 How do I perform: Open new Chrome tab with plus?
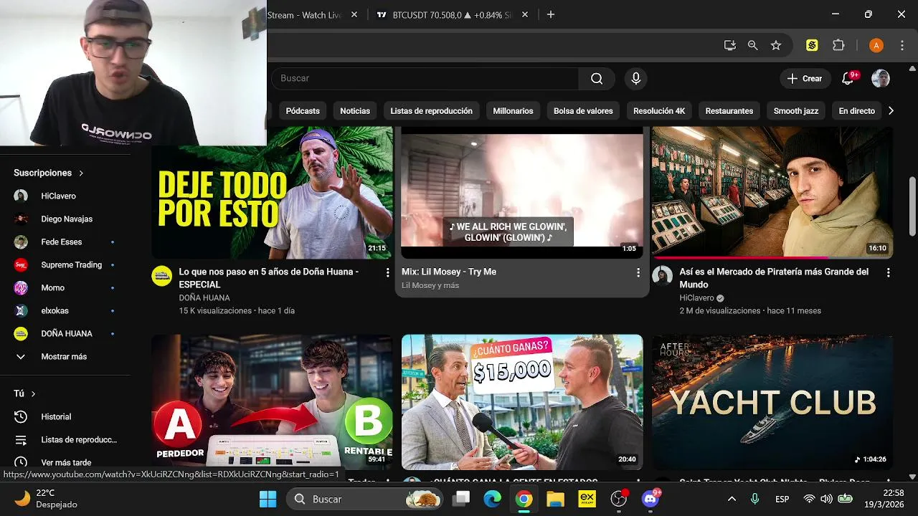pyautogui.click(x=551, y=14)
